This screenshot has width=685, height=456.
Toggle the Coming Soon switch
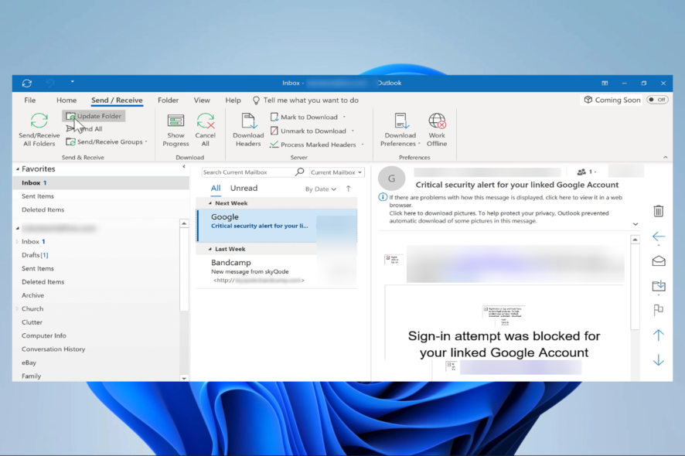(657, 100)
